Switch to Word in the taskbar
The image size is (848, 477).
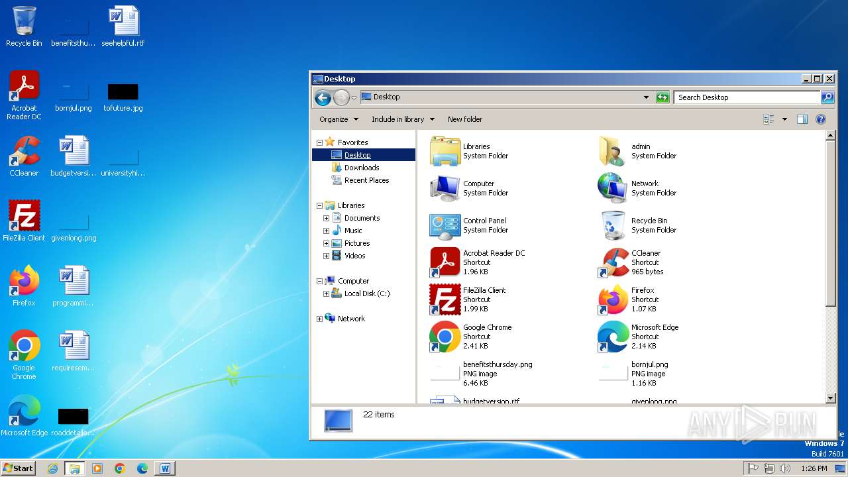(x=165, y=468)
